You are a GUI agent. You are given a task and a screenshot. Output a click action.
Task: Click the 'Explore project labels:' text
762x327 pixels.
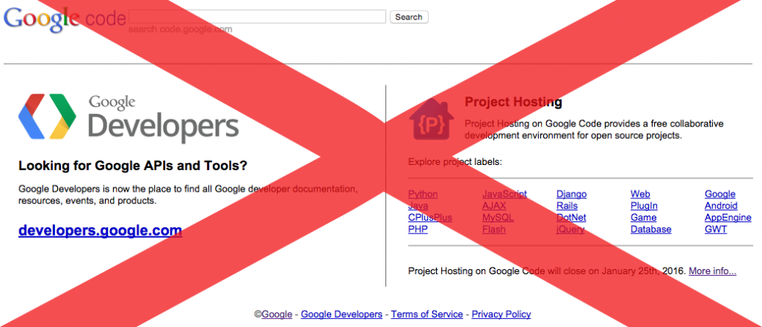(x=455, y=161)
